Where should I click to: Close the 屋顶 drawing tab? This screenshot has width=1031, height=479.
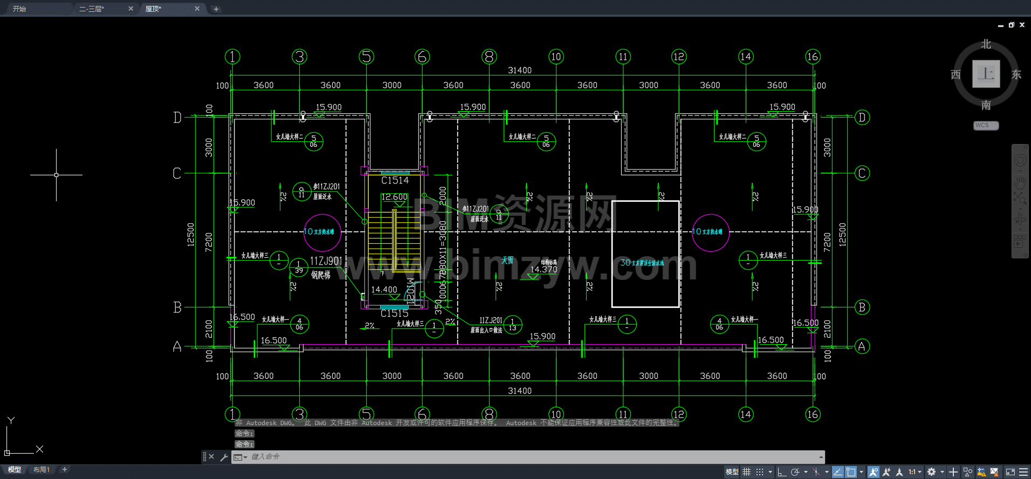pyautogui.click(x=197, y=9)
